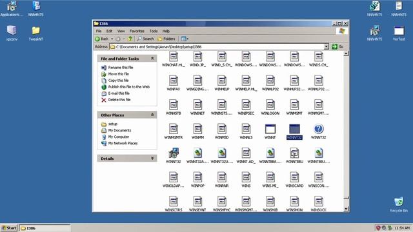Select the WINMM file icon
Viewport: 413px width, 232px height.
coord(197,129)
